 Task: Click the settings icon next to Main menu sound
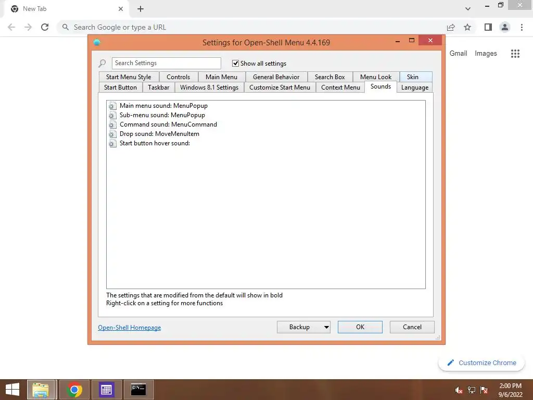(112, 106)
